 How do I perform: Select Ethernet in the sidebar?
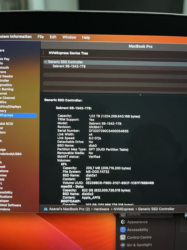point(4,94)
